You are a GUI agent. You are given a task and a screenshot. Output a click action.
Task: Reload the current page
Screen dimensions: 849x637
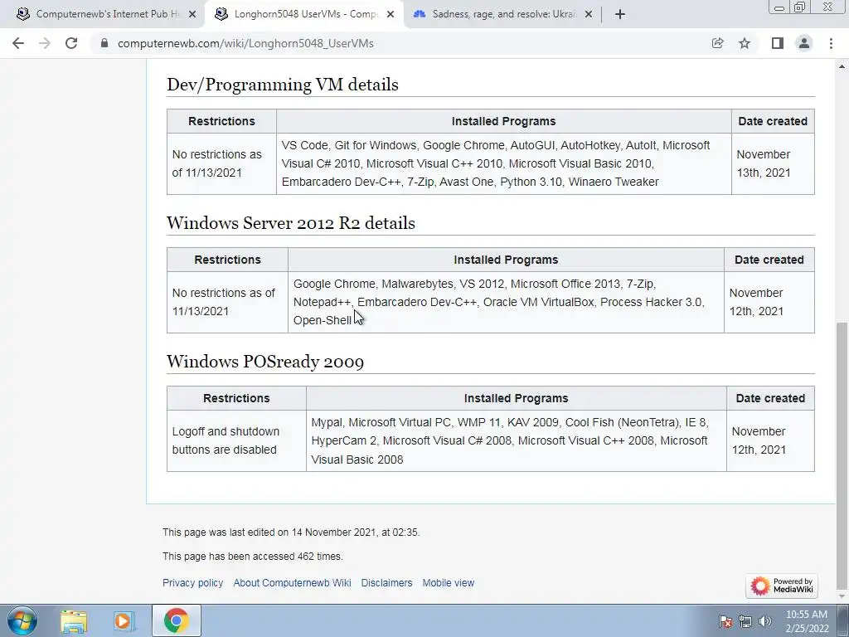tap(71, 43)
